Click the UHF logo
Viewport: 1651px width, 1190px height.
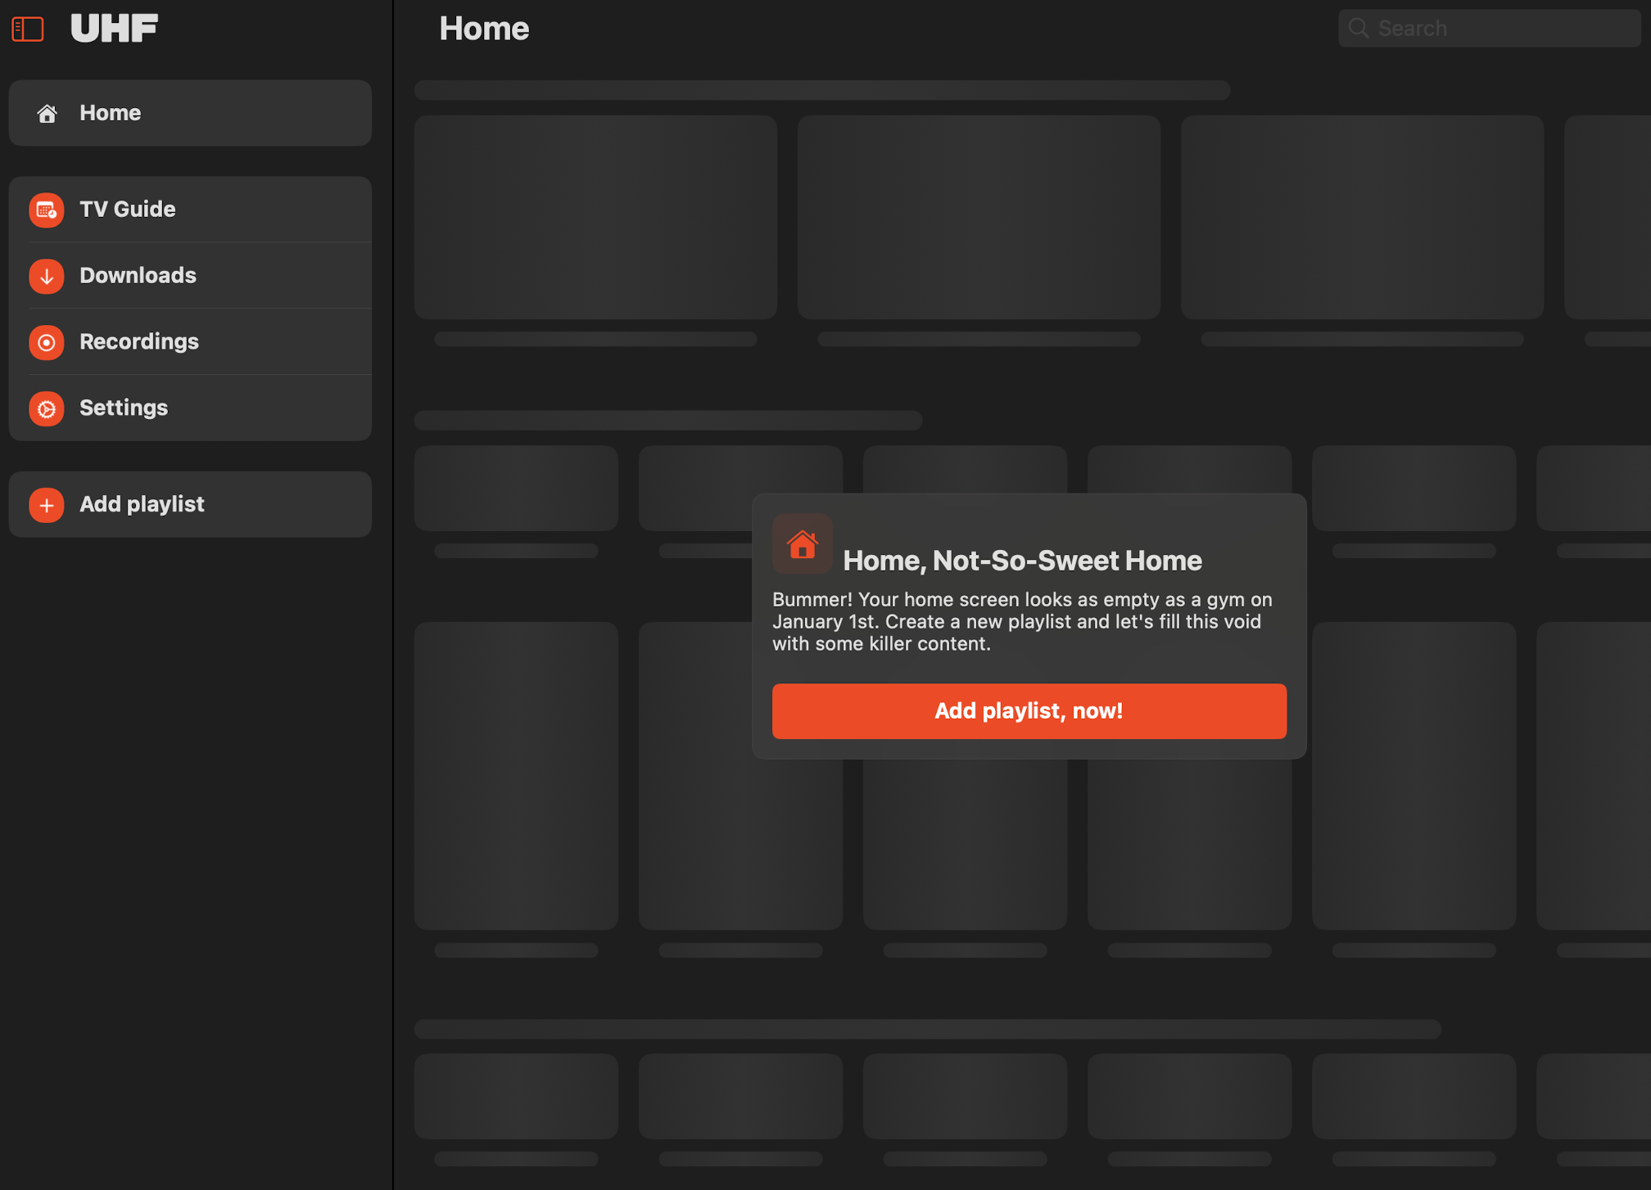tap(114, 29)
